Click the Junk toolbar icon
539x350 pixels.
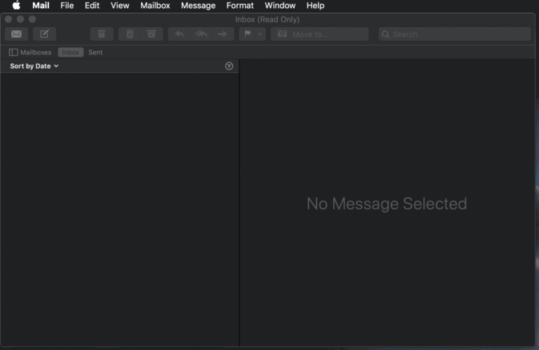tap(151, 34)
